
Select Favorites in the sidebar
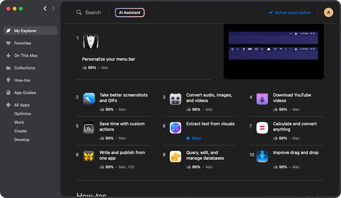pyautogui.click(x=23, y=43)
